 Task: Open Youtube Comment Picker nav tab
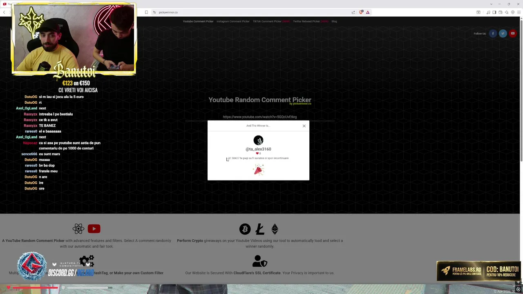[198, 21]
